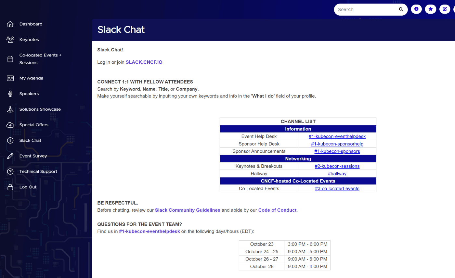Go to Co-located Events + Sessions
The image size is (455, 278).
[x=40, y=59]
